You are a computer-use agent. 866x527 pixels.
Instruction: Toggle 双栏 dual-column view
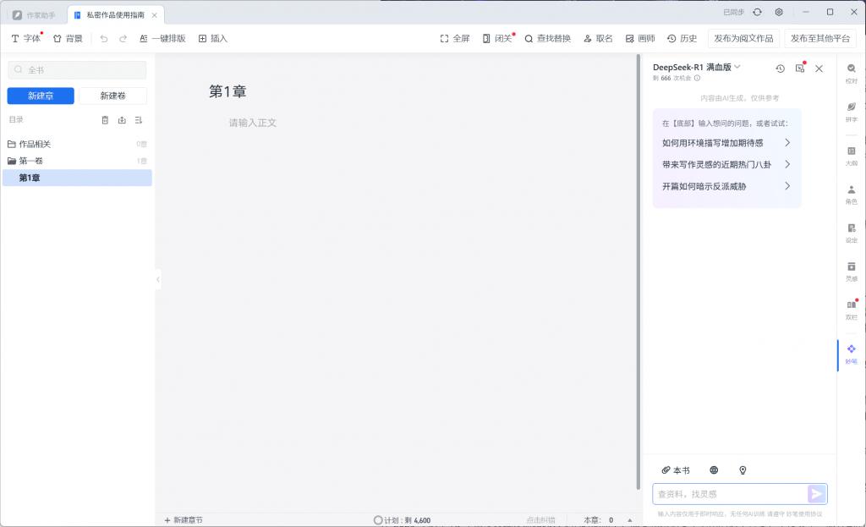pyautogui.click(x=851, y=309)
